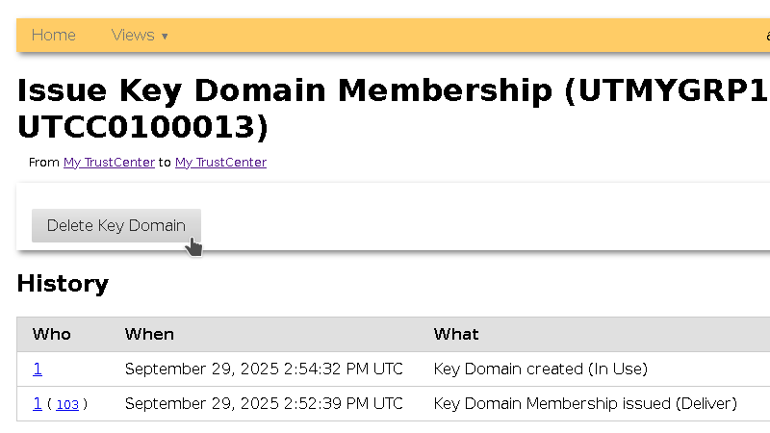Open the recipient My TrustCenter link after to
The image size is (770, 433).
pos(220,163)
